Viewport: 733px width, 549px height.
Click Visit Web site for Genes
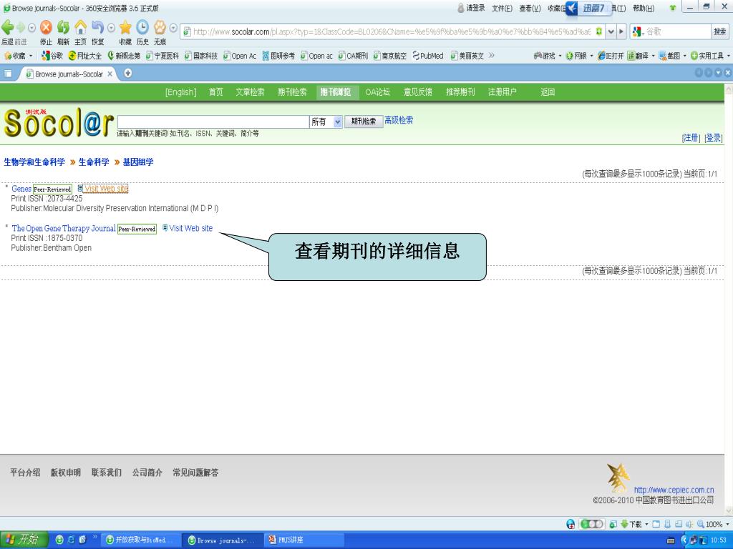click(x=106, y=189)
